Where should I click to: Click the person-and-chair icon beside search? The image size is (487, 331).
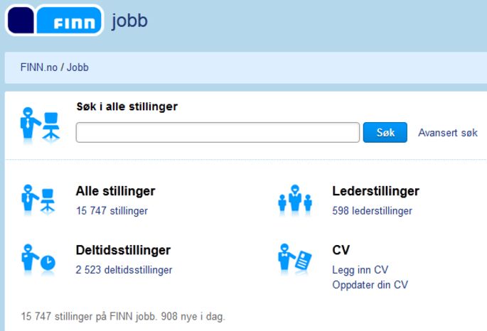pyautogui.click(x=40, y=125)
